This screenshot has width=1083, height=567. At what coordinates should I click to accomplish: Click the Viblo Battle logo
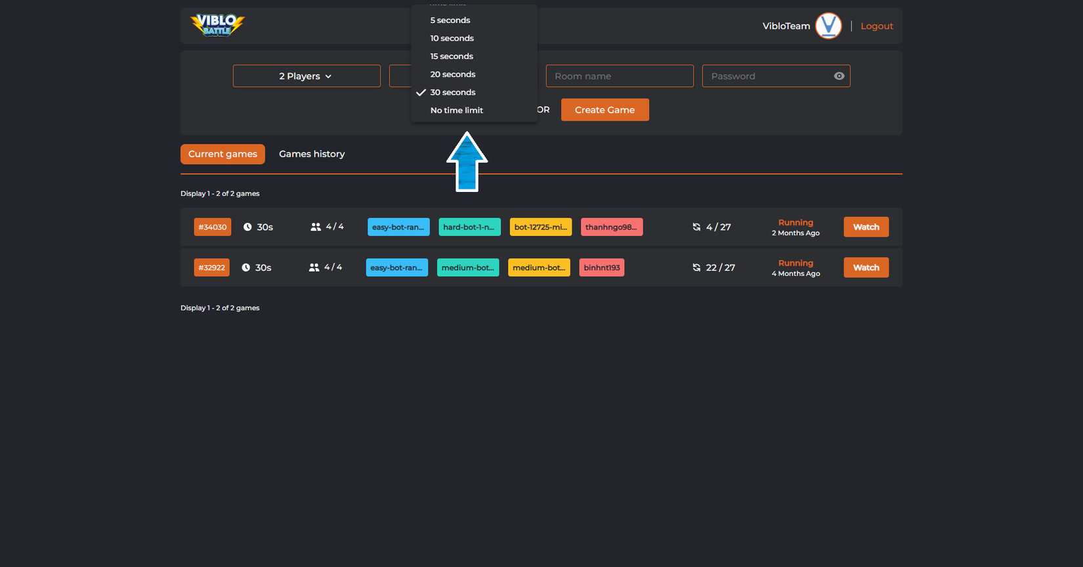[217, 26]
